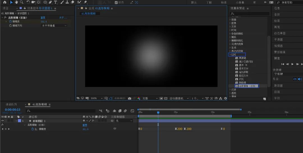This screenshot has height=153, width=303.
Task: Select the Rotation tool
Action: (28, 2)
